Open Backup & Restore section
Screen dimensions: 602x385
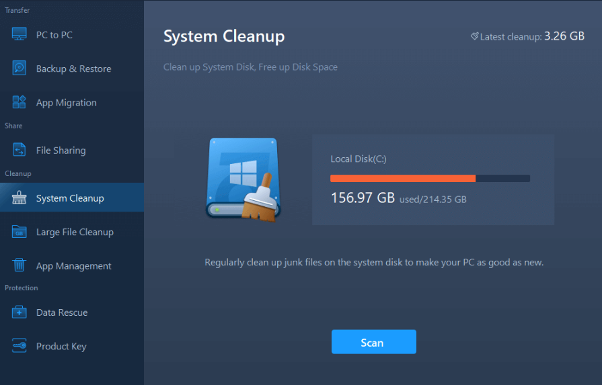74,69
